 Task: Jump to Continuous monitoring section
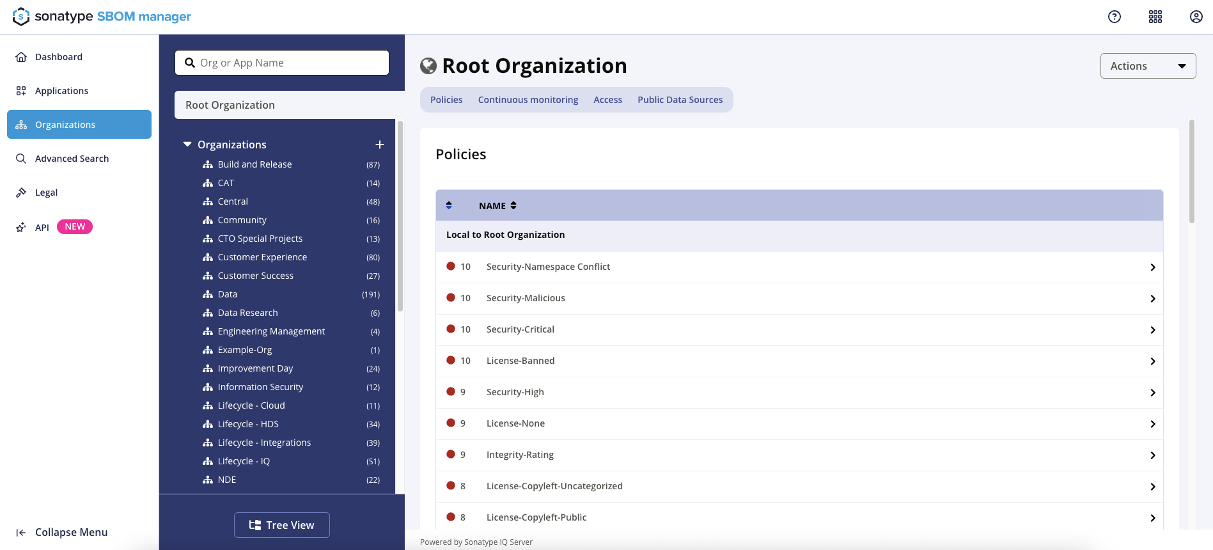click(x=528, y=100)
